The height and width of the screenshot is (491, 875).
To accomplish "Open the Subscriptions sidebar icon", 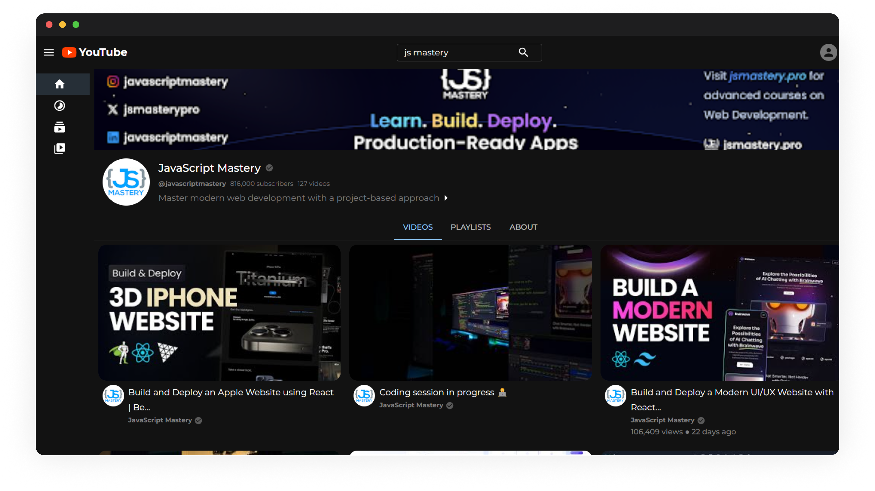I will click(59, 127).
